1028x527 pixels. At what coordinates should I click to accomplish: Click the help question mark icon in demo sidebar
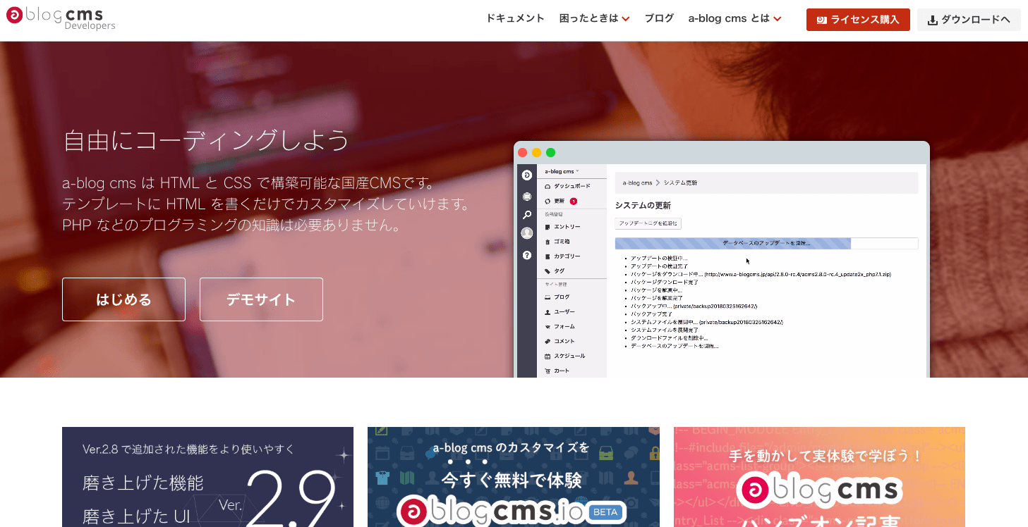(526, 255)
